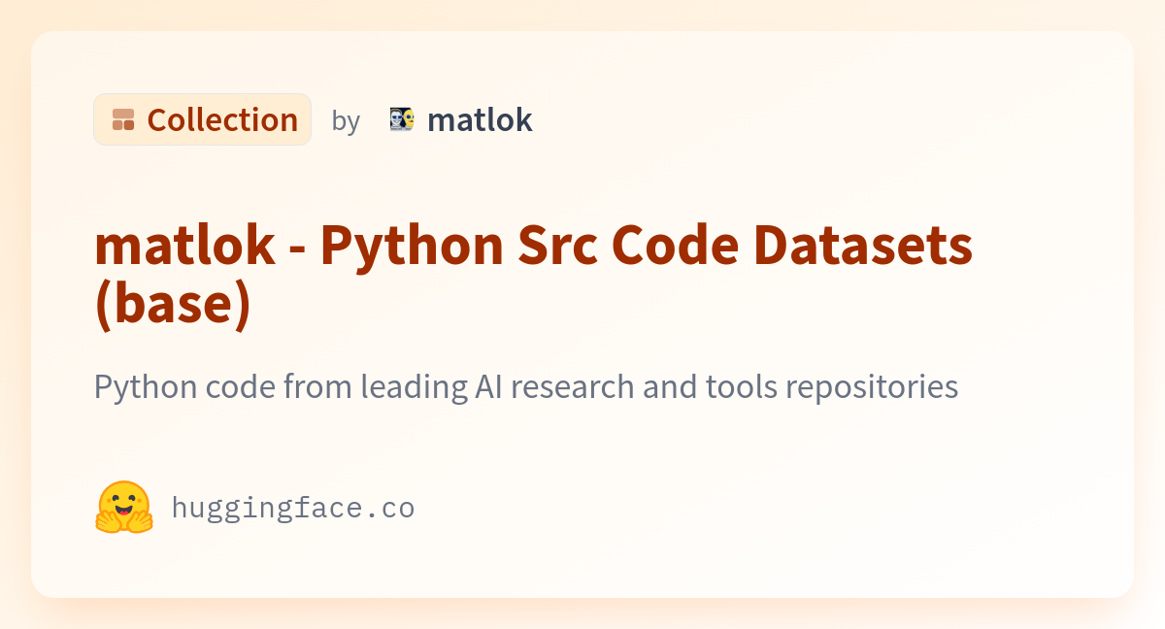Click the Hugging Face emoji logo
The image size is (1165, 629).
click(x=124, y=507)
